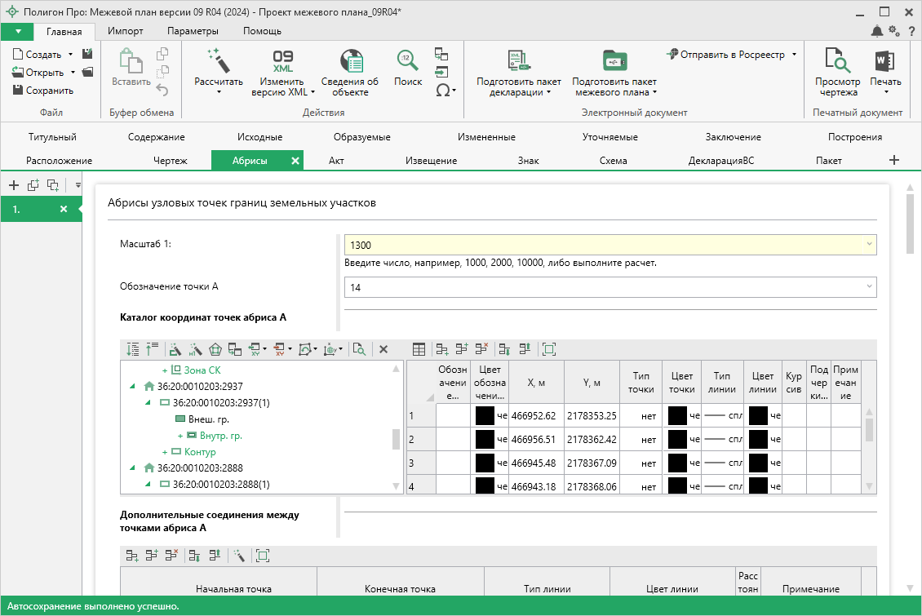Collapse the 36:20:0010203:2937 tree node
Viewport: 922px width, 616px height.
[x=133, y=387]
